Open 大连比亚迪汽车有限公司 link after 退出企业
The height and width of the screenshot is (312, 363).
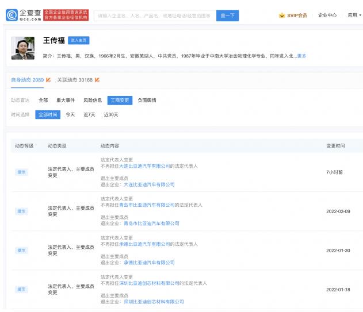point(149,184)
